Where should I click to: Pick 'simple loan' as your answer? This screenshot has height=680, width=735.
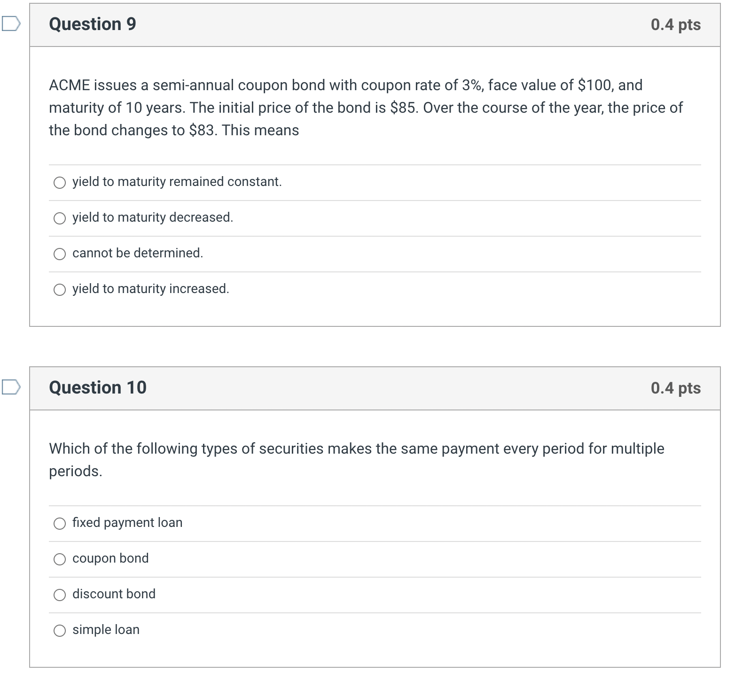tap(59, 631)
